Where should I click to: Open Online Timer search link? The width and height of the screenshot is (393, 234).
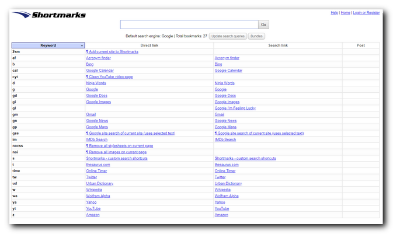225,171
